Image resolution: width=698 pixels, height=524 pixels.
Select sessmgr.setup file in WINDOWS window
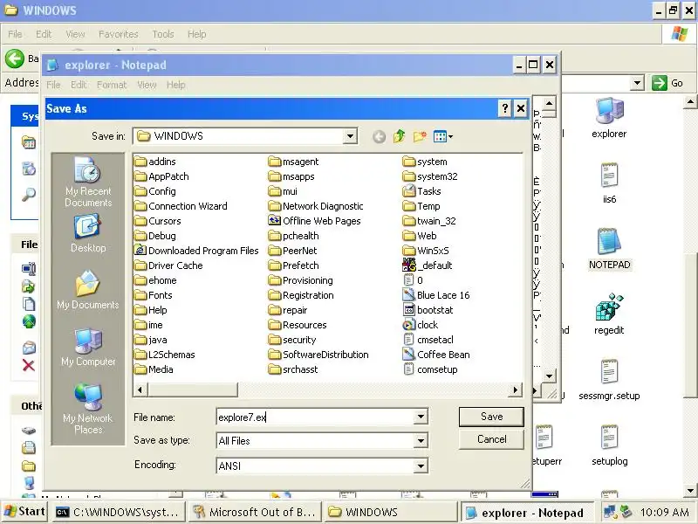[x=609, y=380]
